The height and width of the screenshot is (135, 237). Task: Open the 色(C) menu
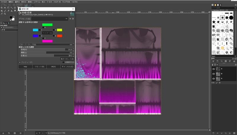(x=43, y=2)
